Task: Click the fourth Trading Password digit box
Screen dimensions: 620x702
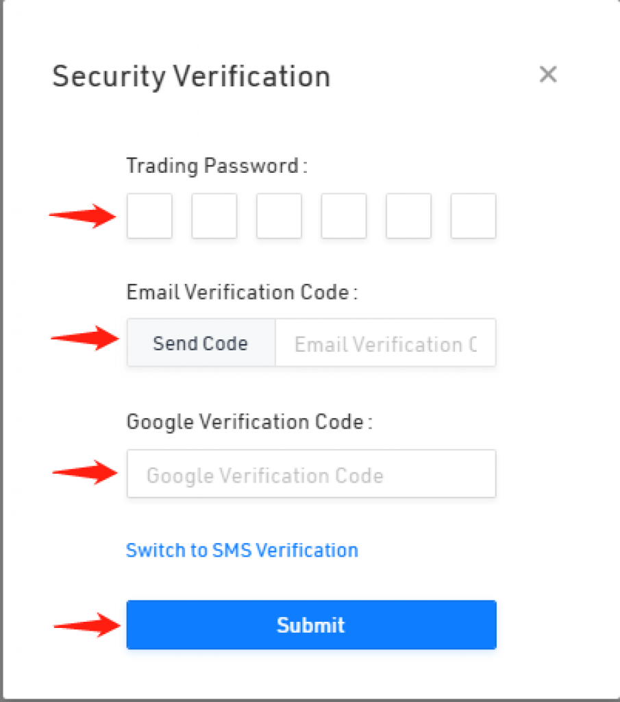Action: [344, 216]
